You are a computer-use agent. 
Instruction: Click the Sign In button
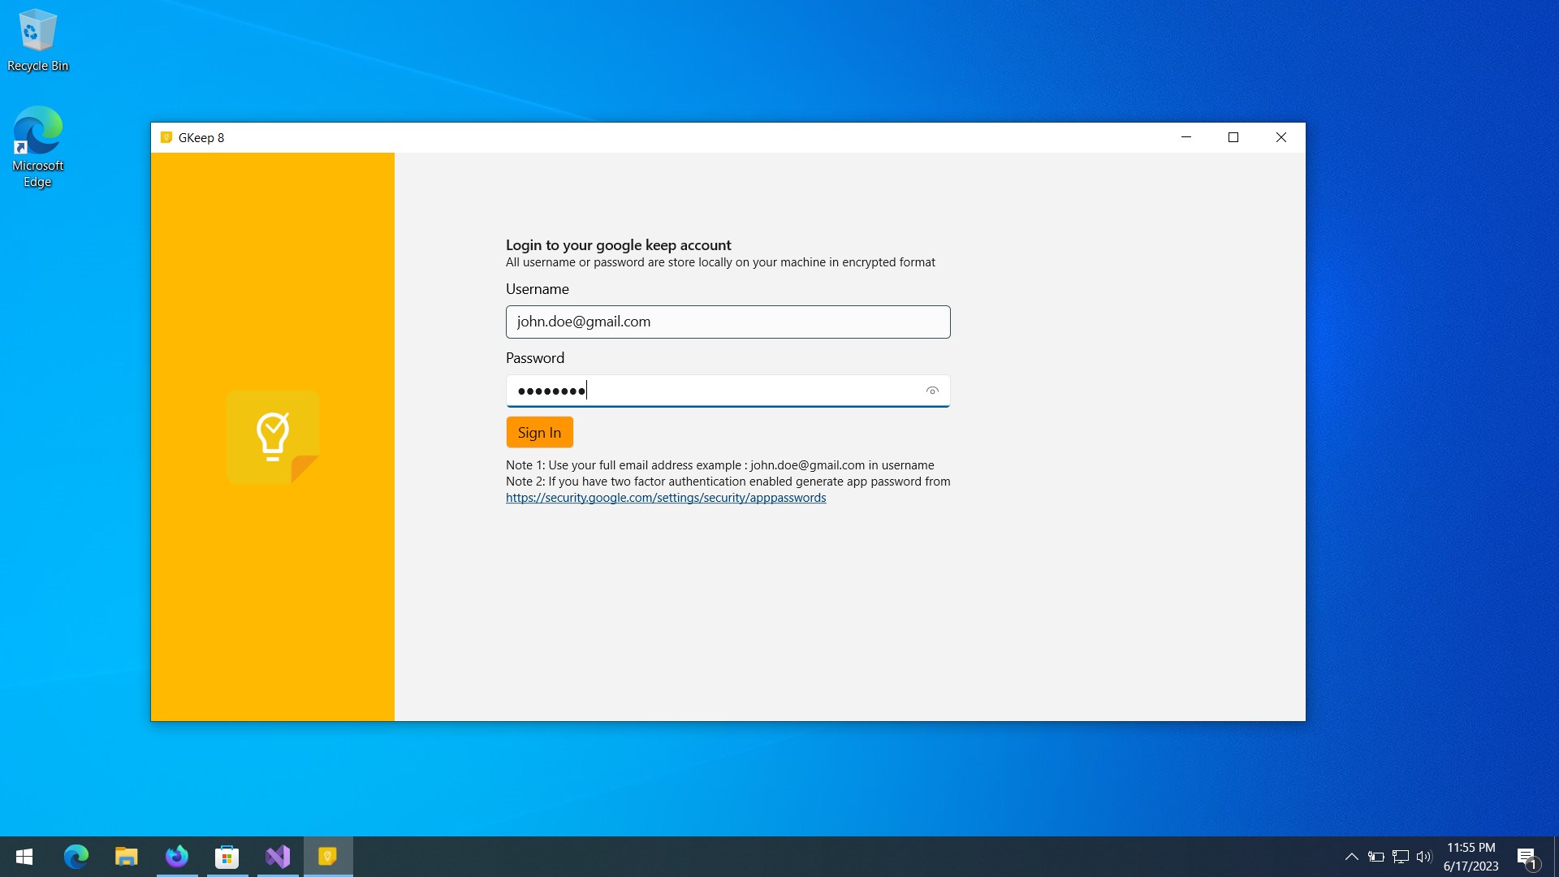(539, 433)
